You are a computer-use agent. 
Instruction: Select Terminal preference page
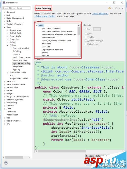click(x=11, y=112)
